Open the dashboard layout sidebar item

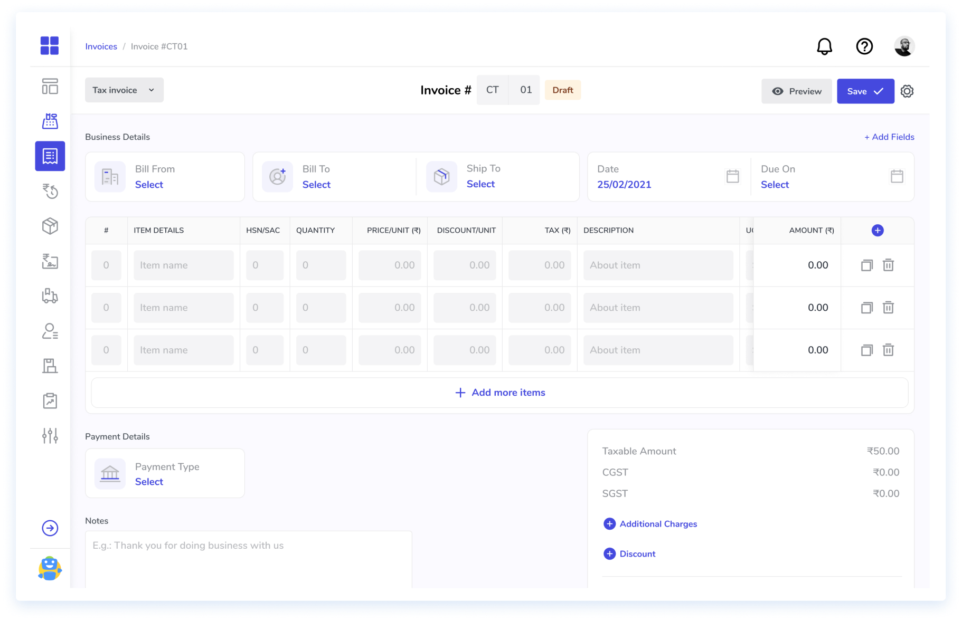pyautogui.click(x=50, y=86)
